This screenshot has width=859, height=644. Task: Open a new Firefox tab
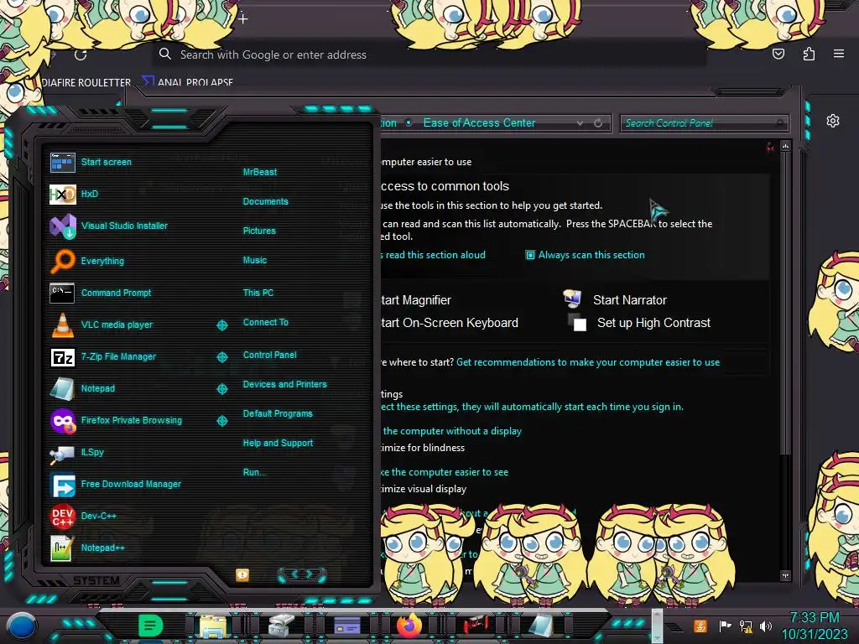click(243, 19)
